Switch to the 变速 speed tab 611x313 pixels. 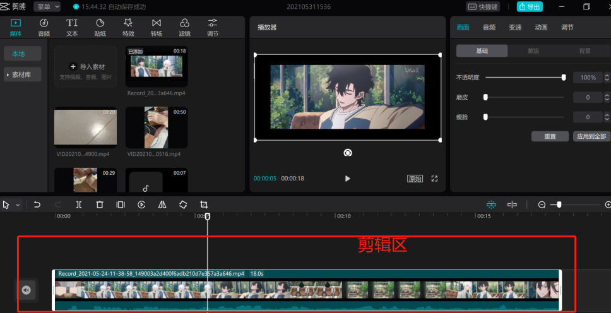(515, 27)
